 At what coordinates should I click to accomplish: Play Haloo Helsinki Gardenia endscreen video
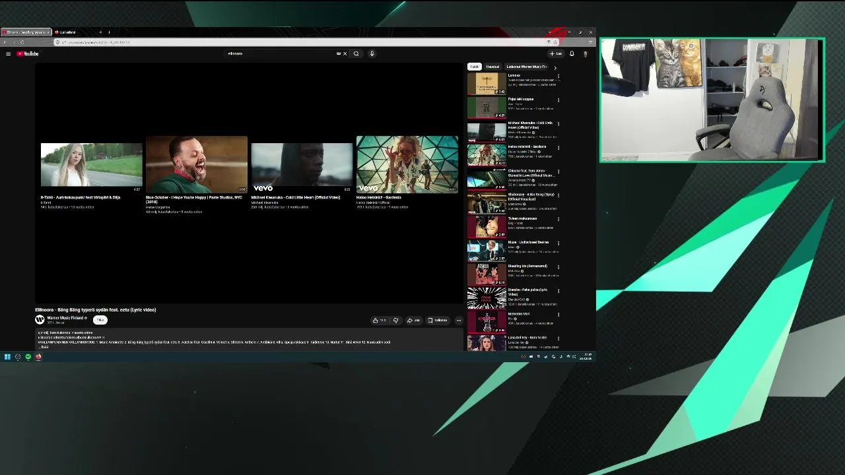tap(407, 164)
